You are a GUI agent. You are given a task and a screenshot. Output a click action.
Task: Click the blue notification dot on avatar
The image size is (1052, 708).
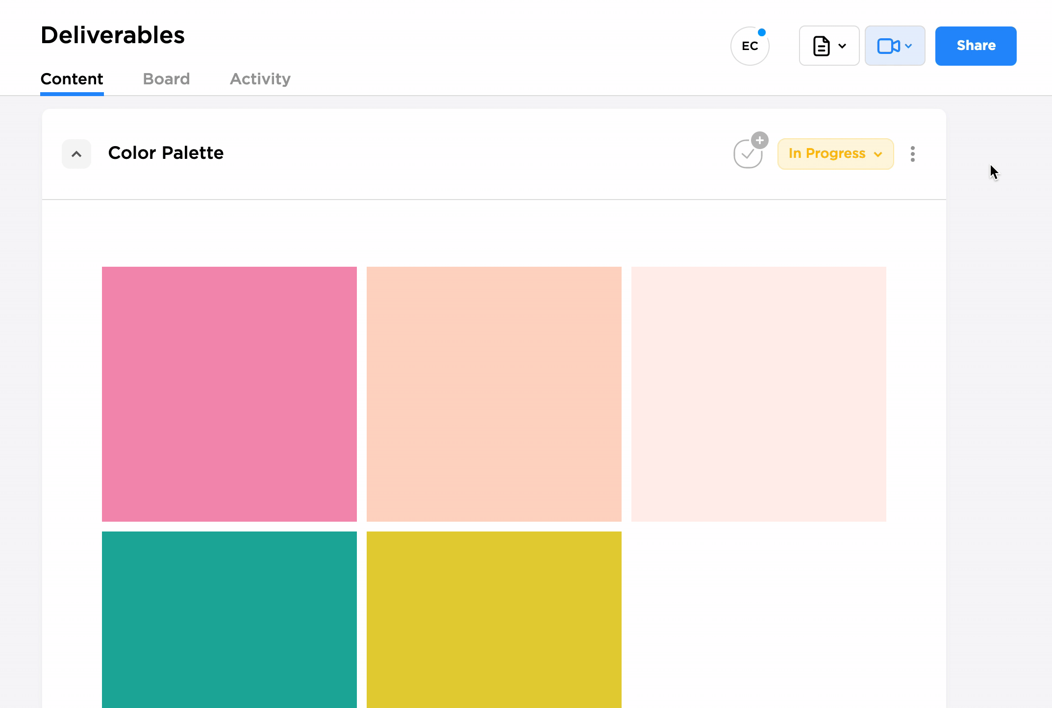(762, 32)
